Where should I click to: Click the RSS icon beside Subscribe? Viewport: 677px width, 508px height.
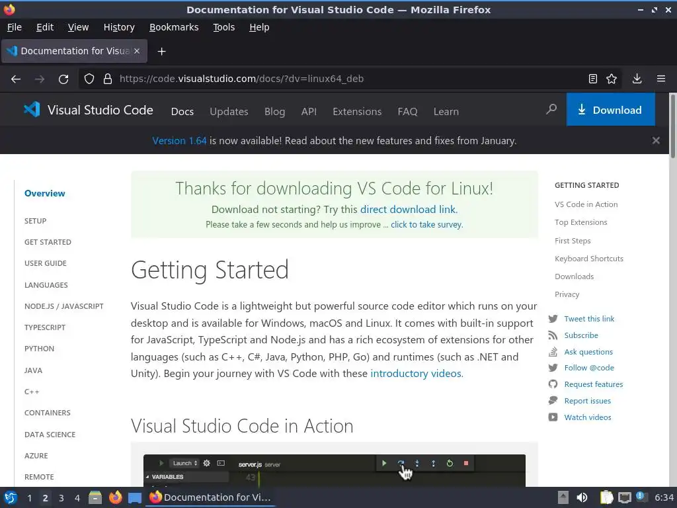point(553,335)
